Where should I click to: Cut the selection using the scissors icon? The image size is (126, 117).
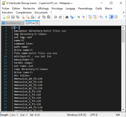[39, 17]
